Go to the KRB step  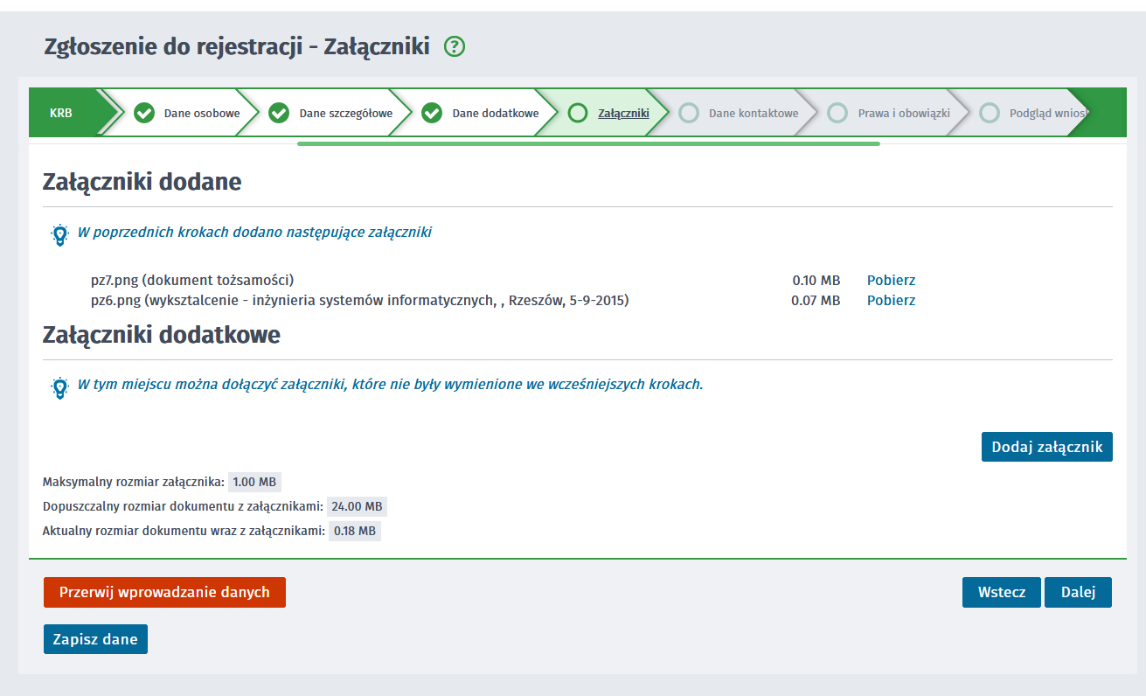click(x=61, y=113)
